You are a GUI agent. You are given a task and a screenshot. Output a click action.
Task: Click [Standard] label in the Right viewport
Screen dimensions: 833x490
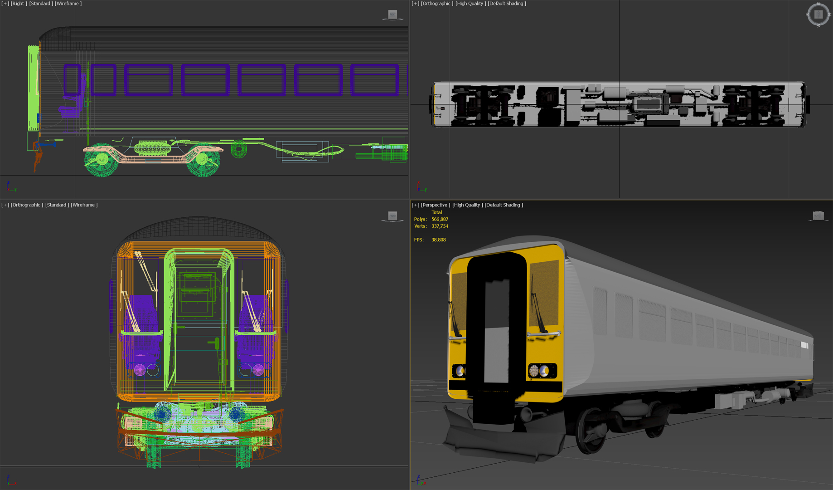pos(40,4)
